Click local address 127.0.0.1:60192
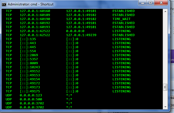This screenshot has height=113, width=174. [35, 23]
